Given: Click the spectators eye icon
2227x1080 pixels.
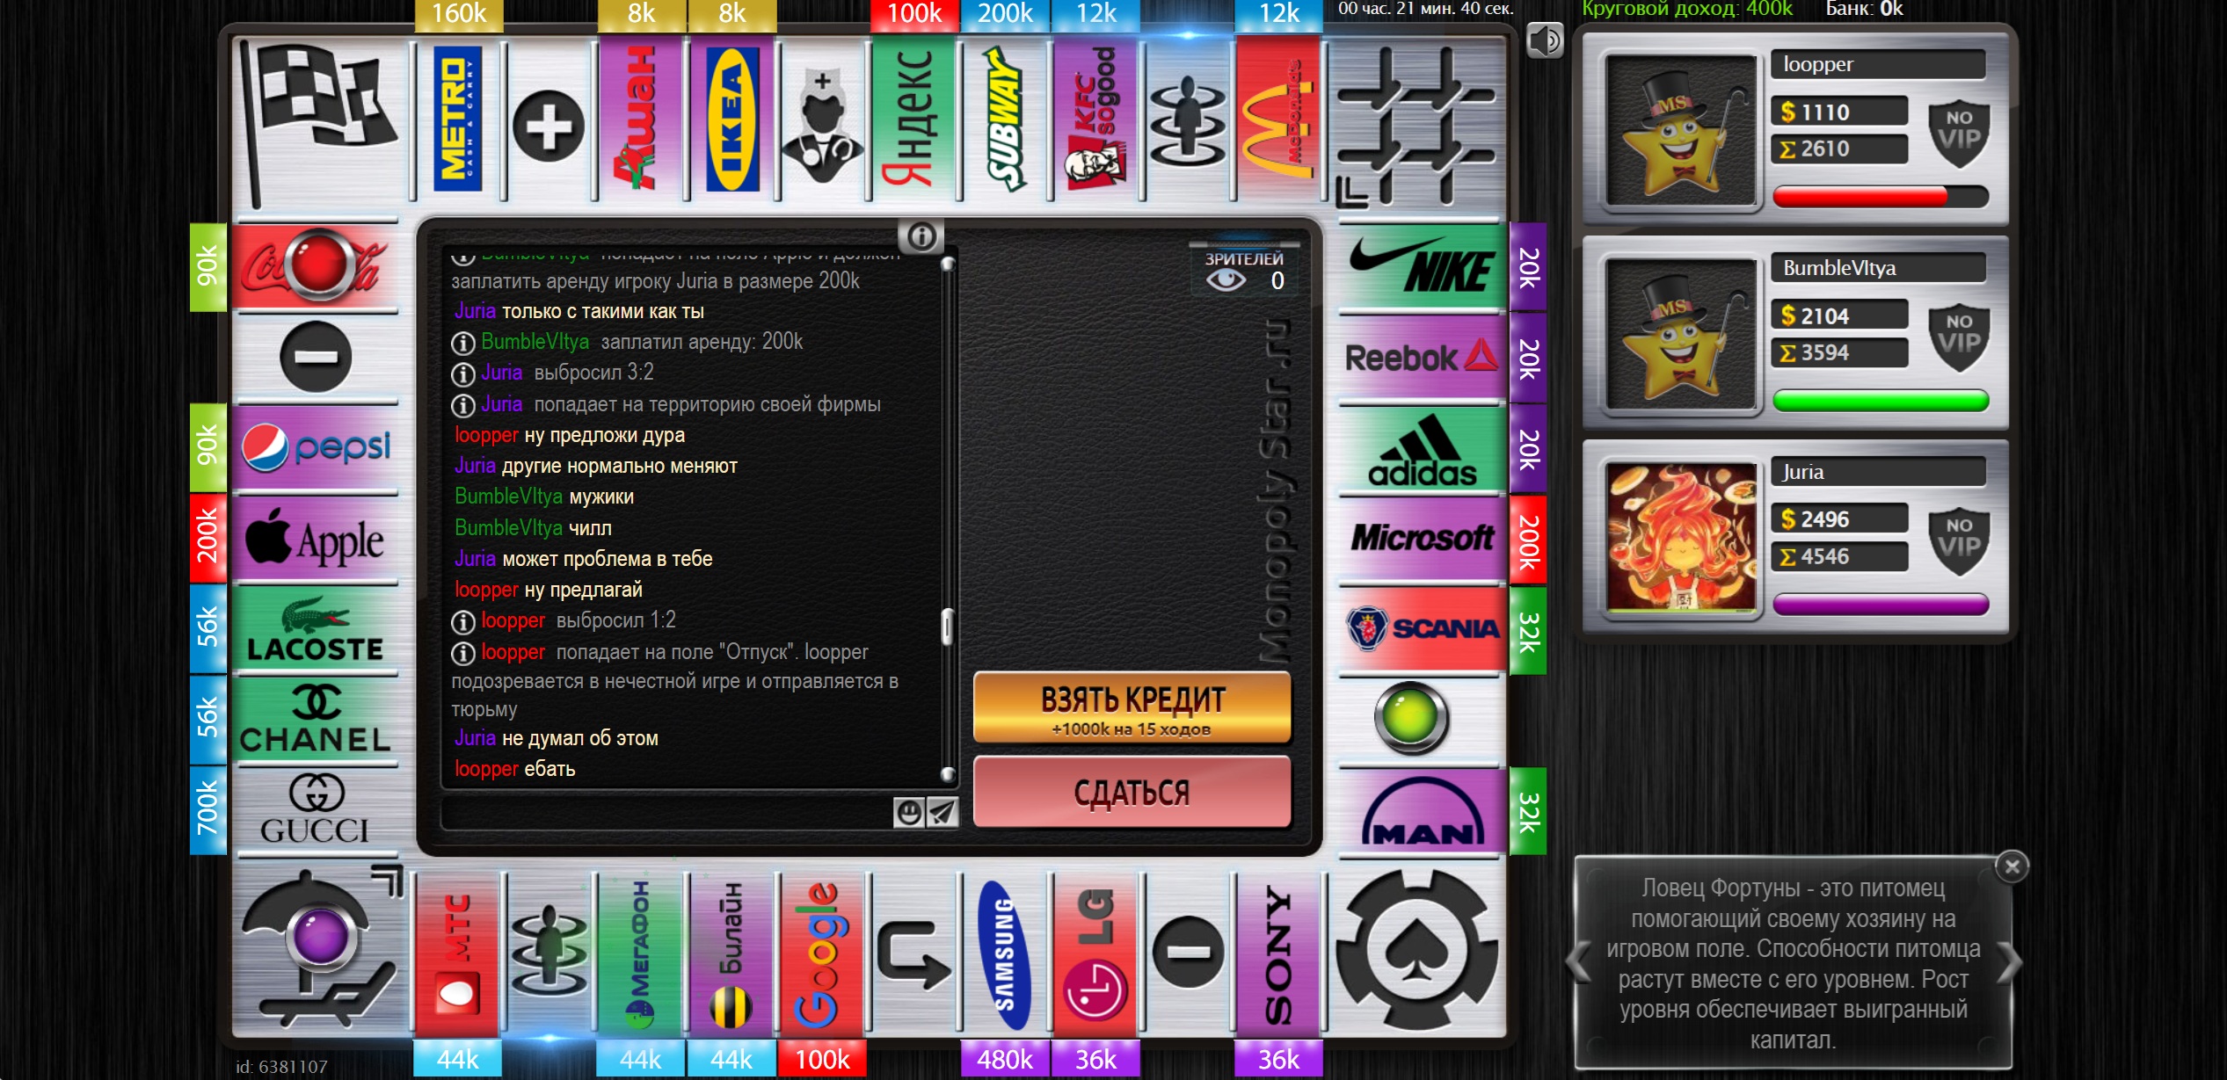Looking at the screenshot, I should click(x=1226, y=280).
